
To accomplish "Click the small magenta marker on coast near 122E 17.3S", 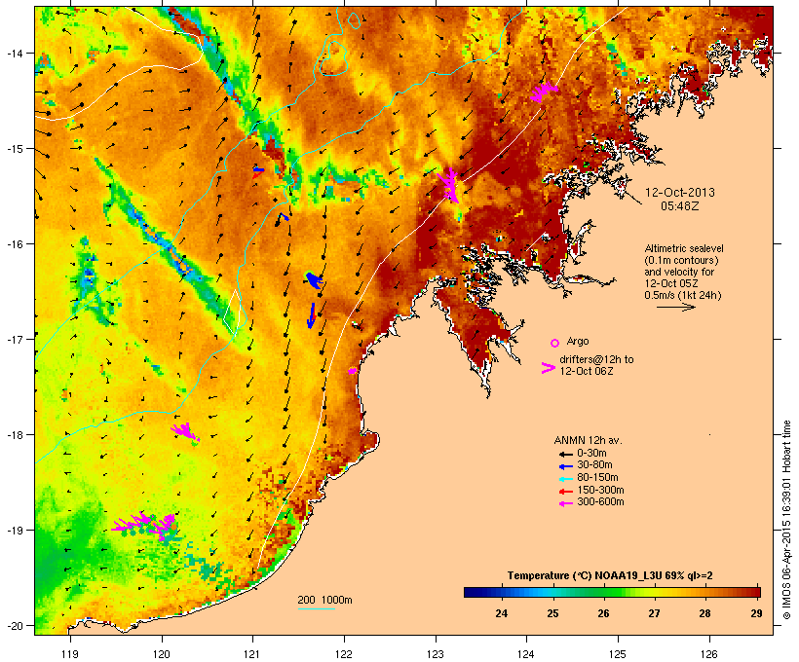I will (352, 371).
